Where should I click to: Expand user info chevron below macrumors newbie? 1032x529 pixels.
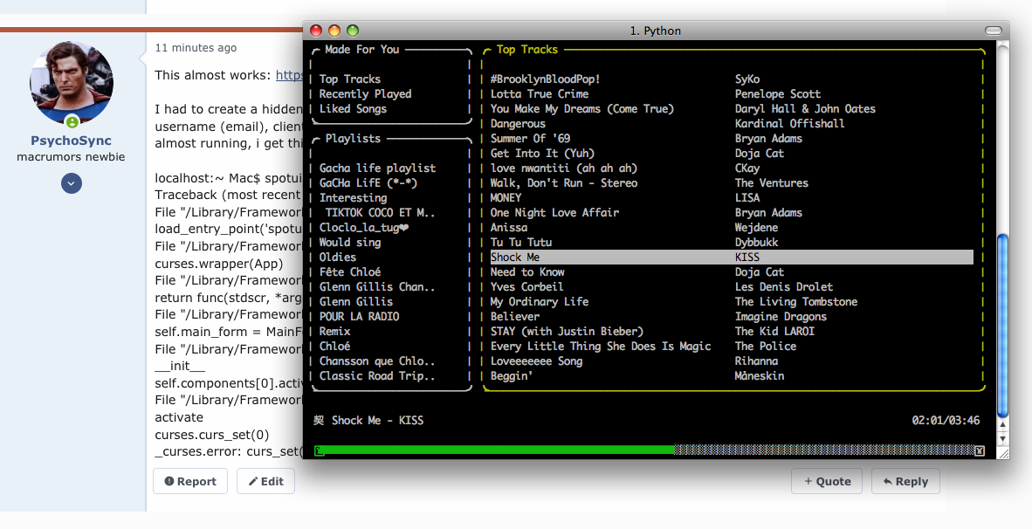pyautogui.click(x=72, y=183)
